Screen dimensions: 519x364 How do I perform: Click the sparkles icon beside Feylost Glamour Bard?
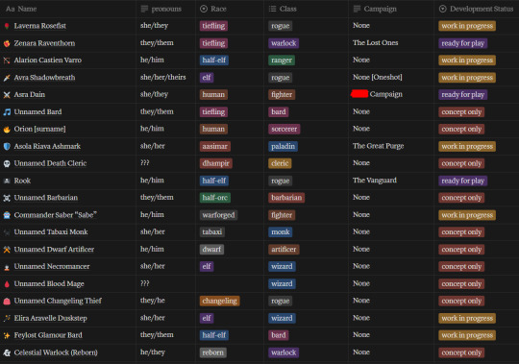7,335
